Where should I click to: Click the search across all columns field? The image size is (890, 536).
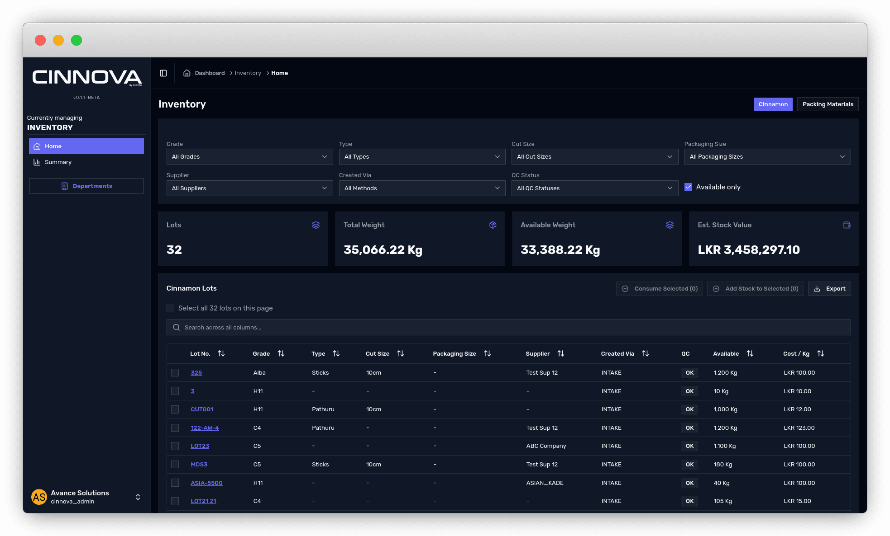pos(508,328)
